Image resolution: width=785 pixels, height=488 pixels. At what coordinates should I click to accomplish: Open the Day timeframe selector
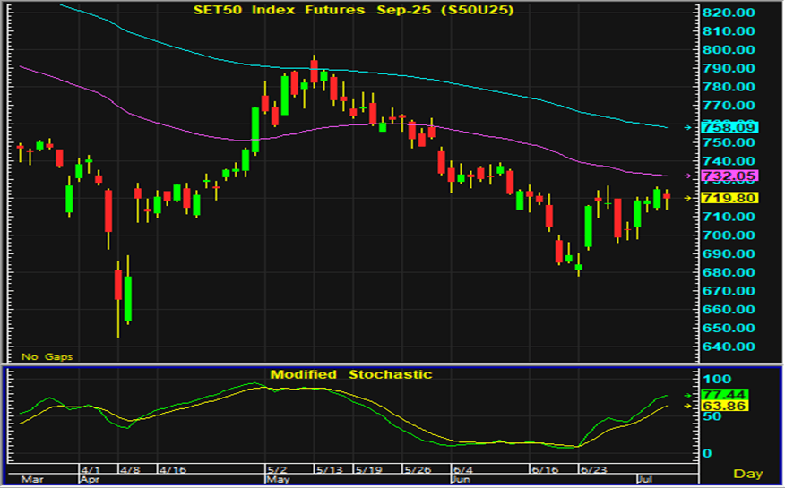coord(747,473)
